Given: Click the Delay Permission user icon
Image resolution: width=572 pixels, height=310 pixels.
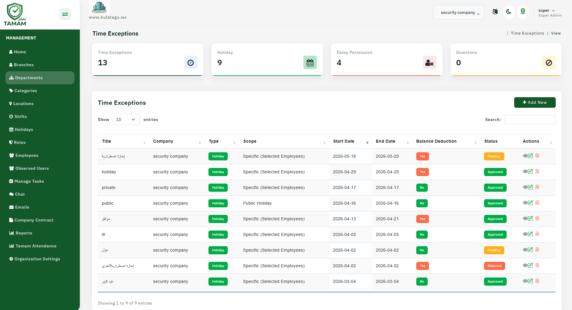Looking at the screenshot, I should pyautogui.click(x=430, y=63).
